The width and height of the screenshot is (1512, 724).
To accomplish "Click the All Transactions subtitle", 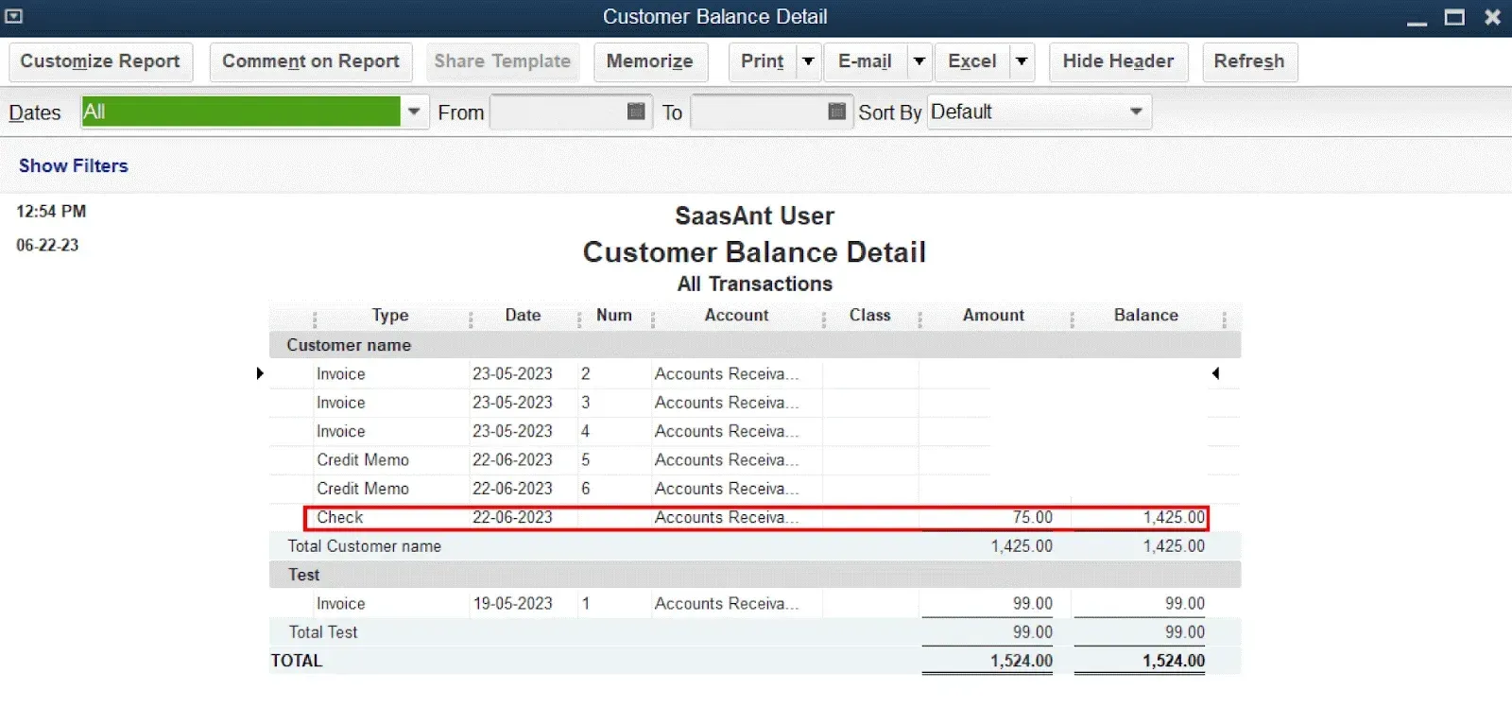I will [x=754, y=284].
